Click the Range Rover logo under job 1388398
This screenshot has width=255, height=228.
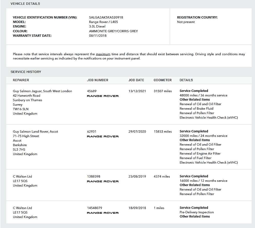tap(103, 182)
